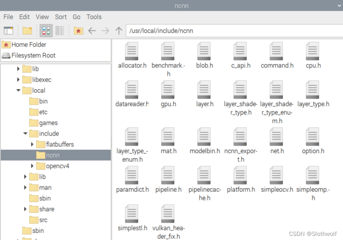This screenshot has width=343, height=240.
Task: Collapse the include folder in tree
Action: (26, 133)
